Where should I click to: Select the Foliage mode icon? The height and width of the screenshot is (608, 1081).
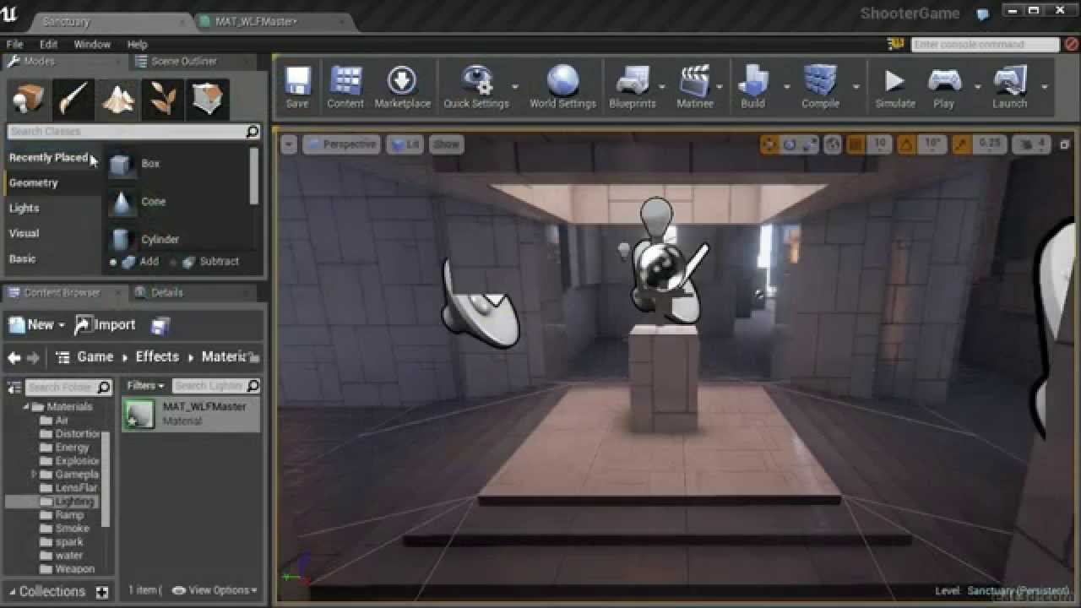[x=163, y=100]
